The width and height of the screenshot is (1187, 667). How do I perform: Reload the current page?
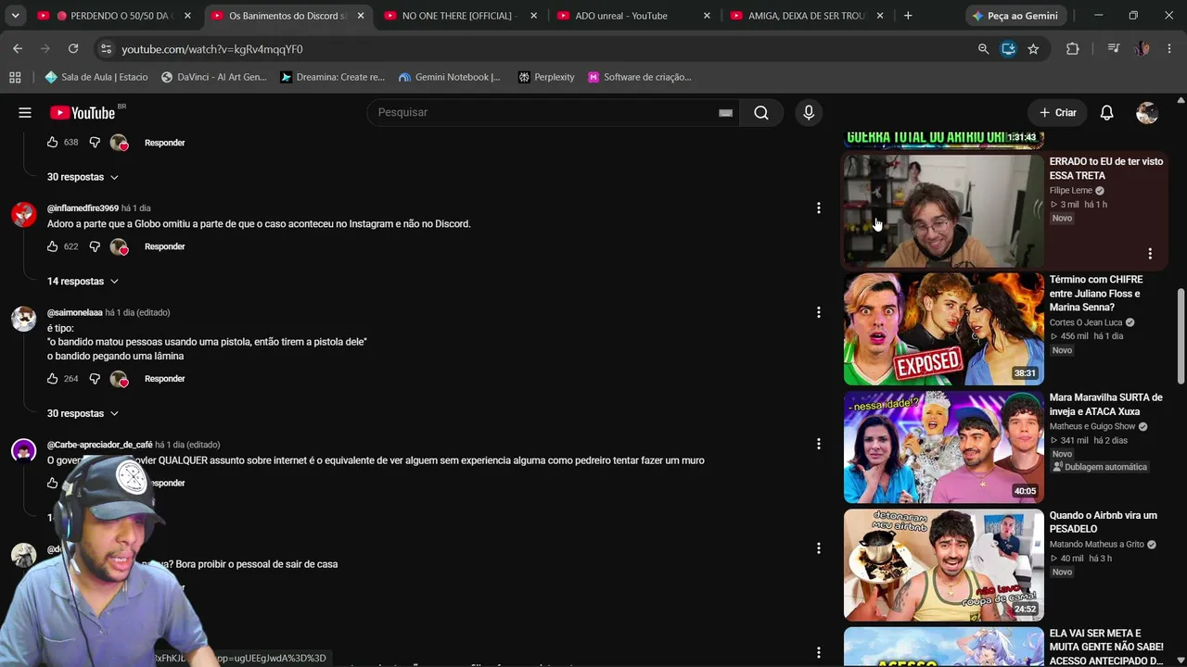click(x=73, y=49)
